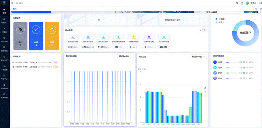Go to 首页 in the left sidebar
Viewport: 262px width, 128px height.
pyautogui.click(x=5, y=11)
